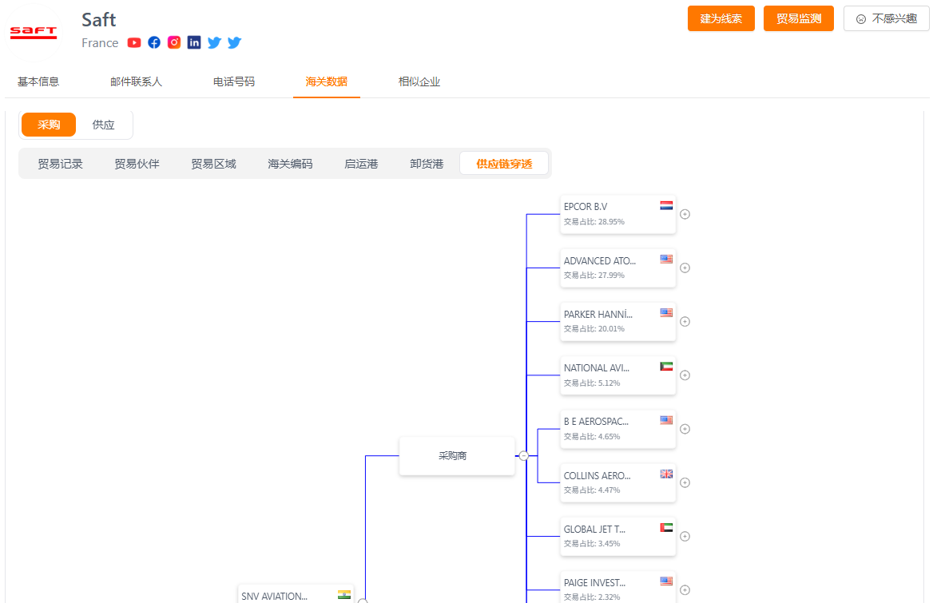Expand the B E AEROSPAC... node
Image resolution: width=933 pixels, height=603 pixels.
(685, 430)
